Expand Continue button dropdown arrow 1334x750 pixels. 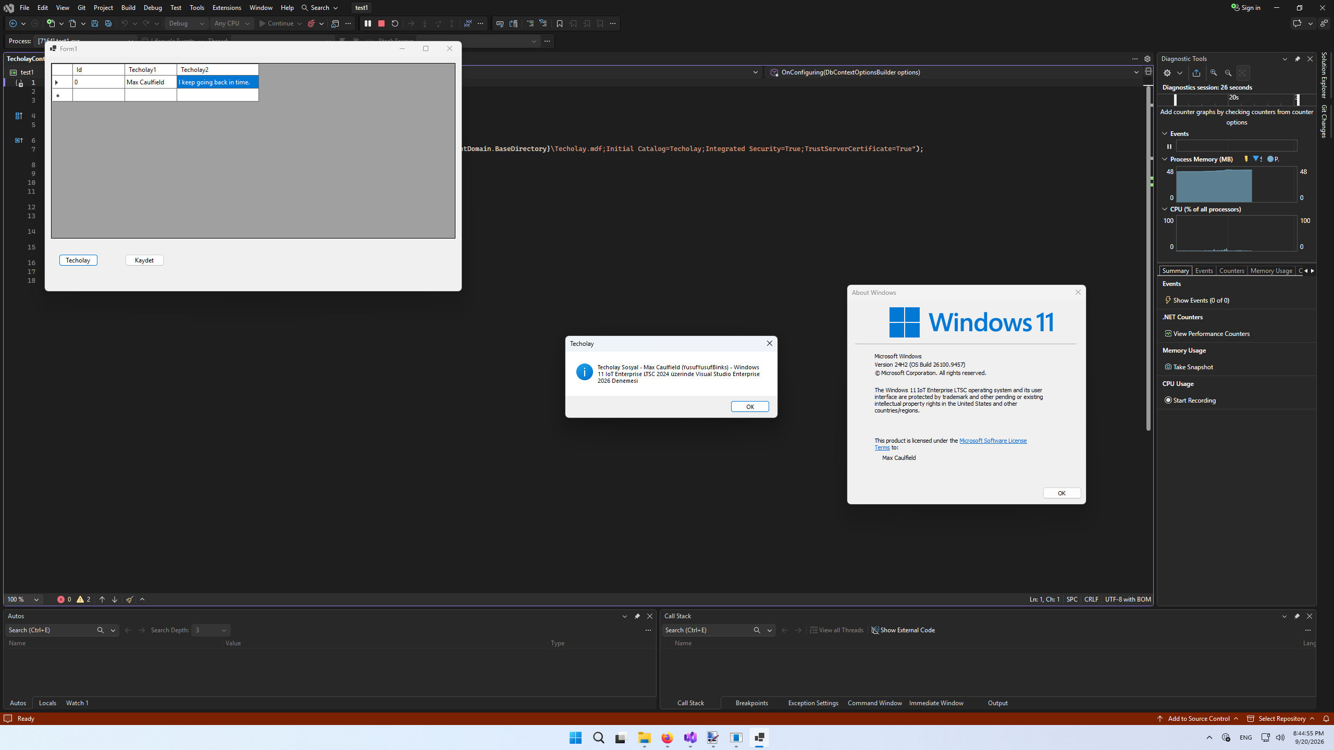point(300,23)
